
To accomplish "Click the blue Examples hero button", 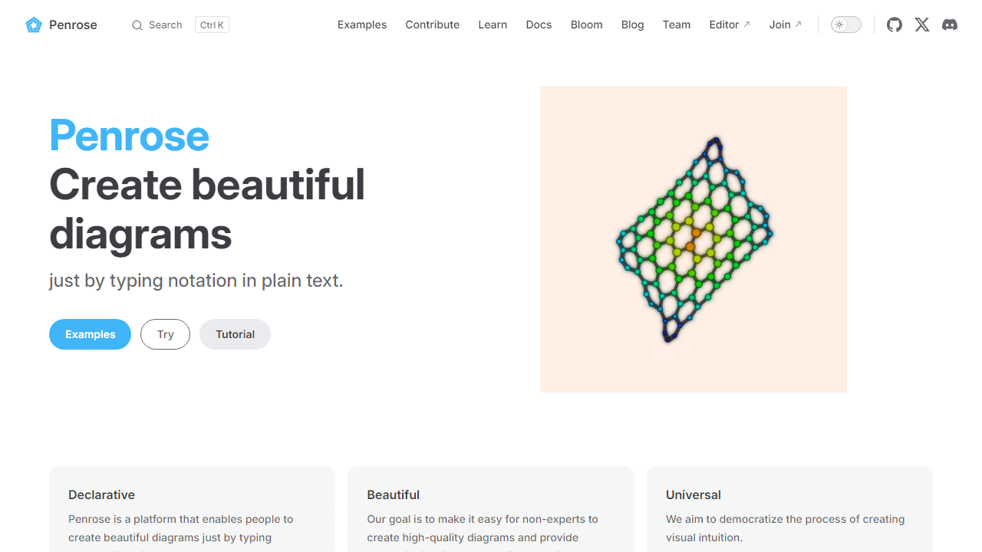I will click(x=90, y=334).
